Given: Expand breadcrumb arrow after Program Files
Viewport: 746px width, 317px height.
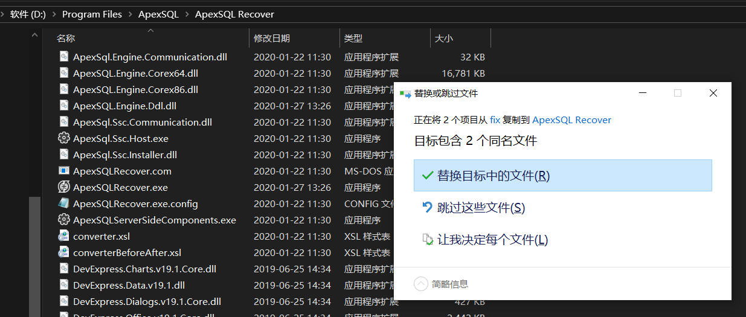Looking at the screenshot, I should point(130,14).
